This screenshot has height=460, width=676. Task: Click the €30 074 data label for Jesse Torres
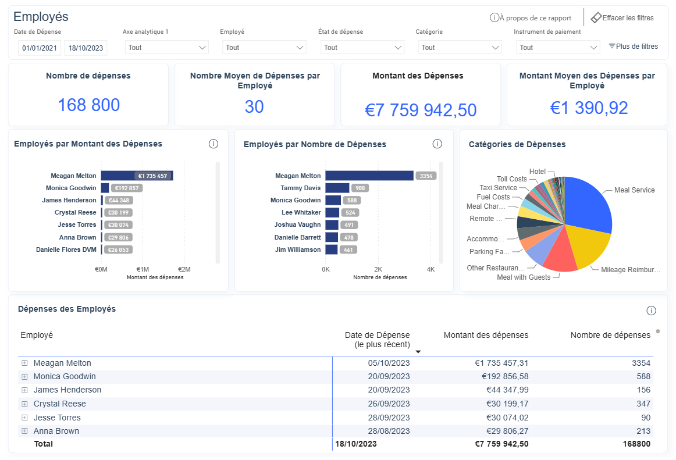click(x=118, y=225)
